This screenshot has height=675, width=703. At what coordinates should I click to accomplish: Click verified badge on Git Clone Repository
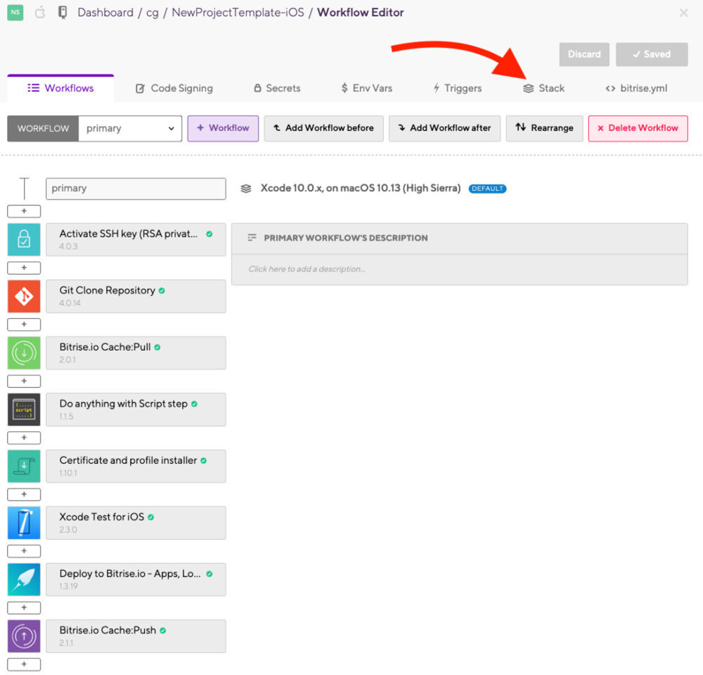click(162, 291)
